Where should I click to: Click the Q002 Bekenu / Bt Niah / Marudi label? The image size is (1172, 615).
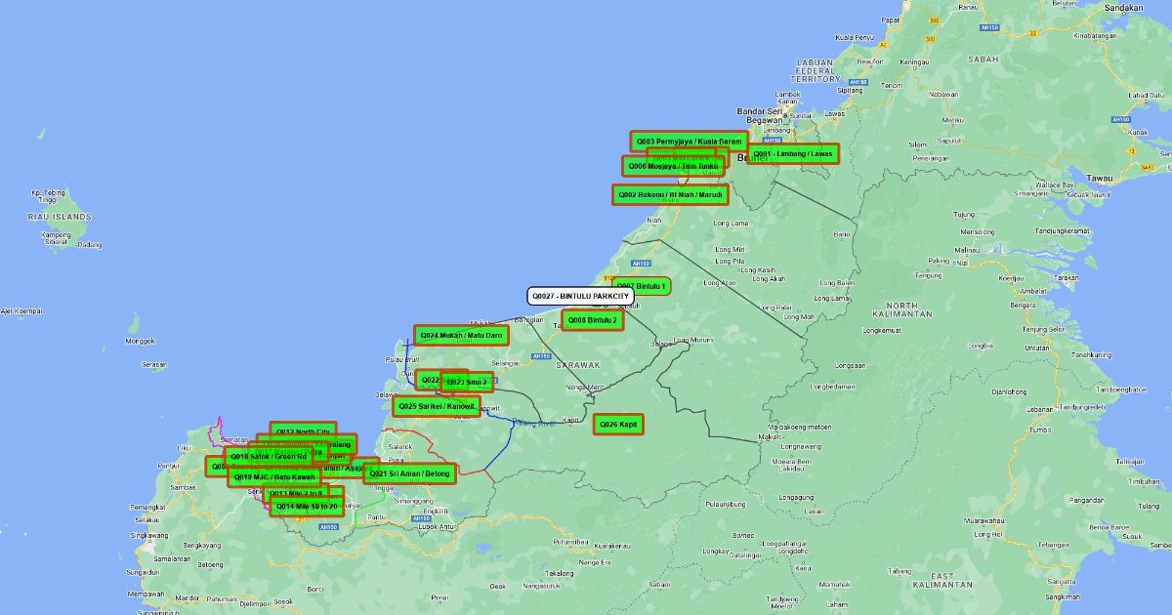coord(670,195)
